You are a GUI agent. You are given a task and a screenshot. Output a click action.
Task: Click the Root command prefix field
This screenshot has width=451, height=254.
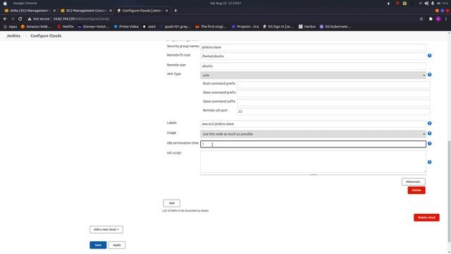pos(333,84)
